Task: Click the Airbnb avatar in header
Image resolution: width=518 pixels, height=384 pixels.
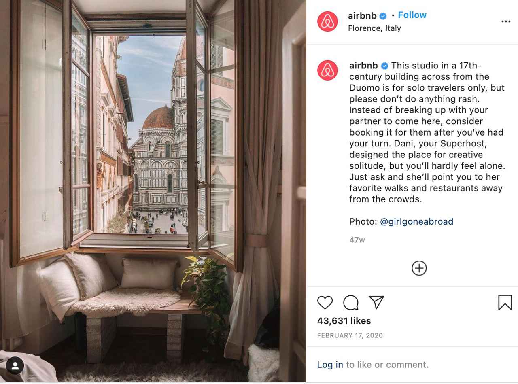Action: 327,21
